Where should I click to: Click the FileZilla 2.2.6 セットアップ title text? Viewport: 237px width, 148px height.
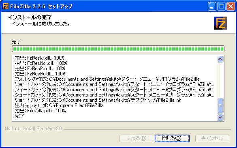[x=41, y=6]
